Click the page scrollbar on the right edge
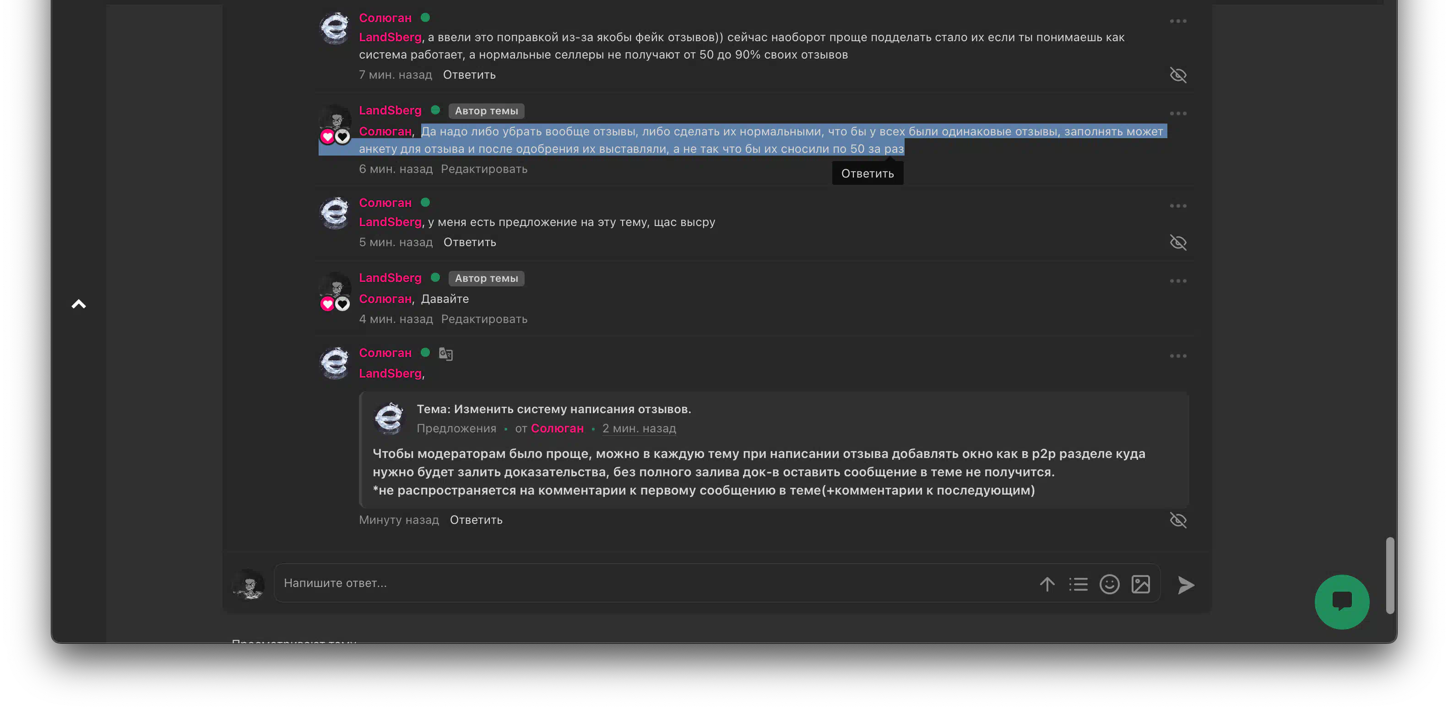Viewport: 1448px width, 711px height. 1389,575
